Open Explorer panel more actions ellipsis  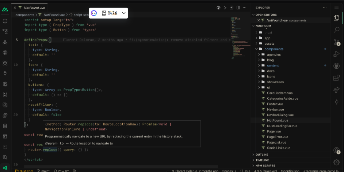(325, 8)
